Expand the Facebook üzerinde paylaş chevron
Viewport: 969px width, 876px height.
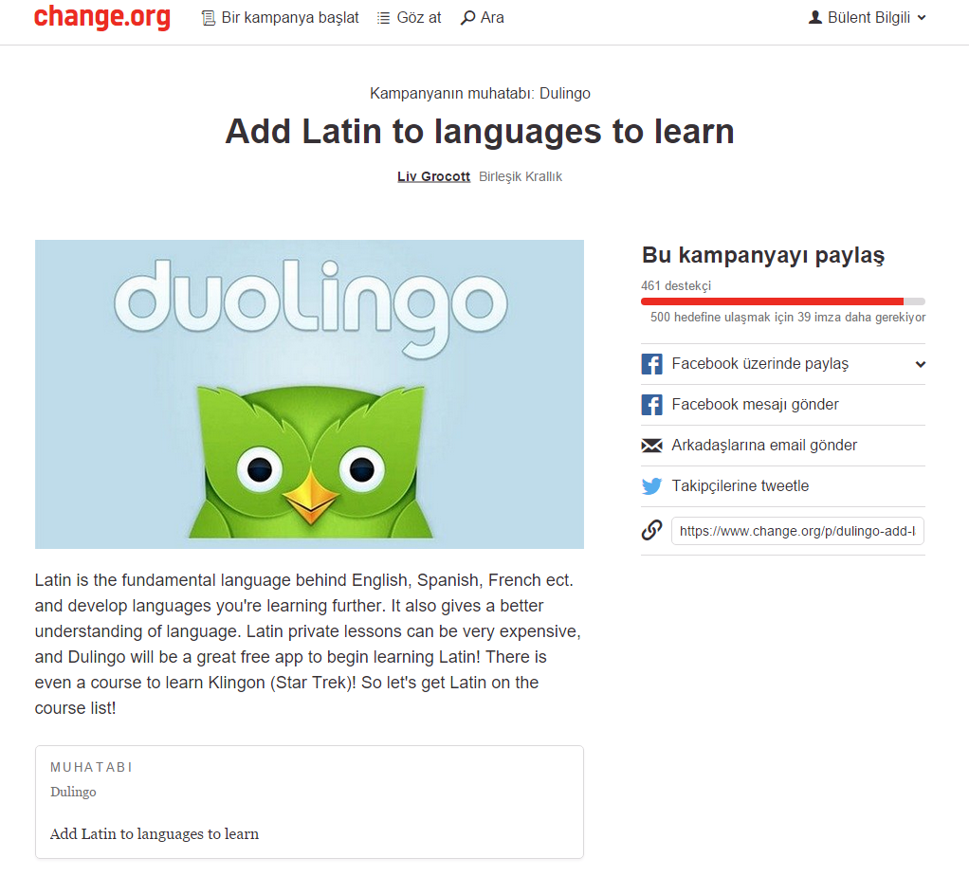click(921, 364)
